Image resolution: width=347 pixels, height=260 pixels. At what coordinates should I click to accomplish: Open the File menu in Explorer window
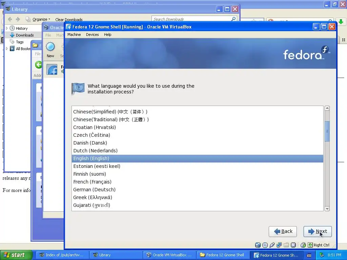(x=38, y=54)
